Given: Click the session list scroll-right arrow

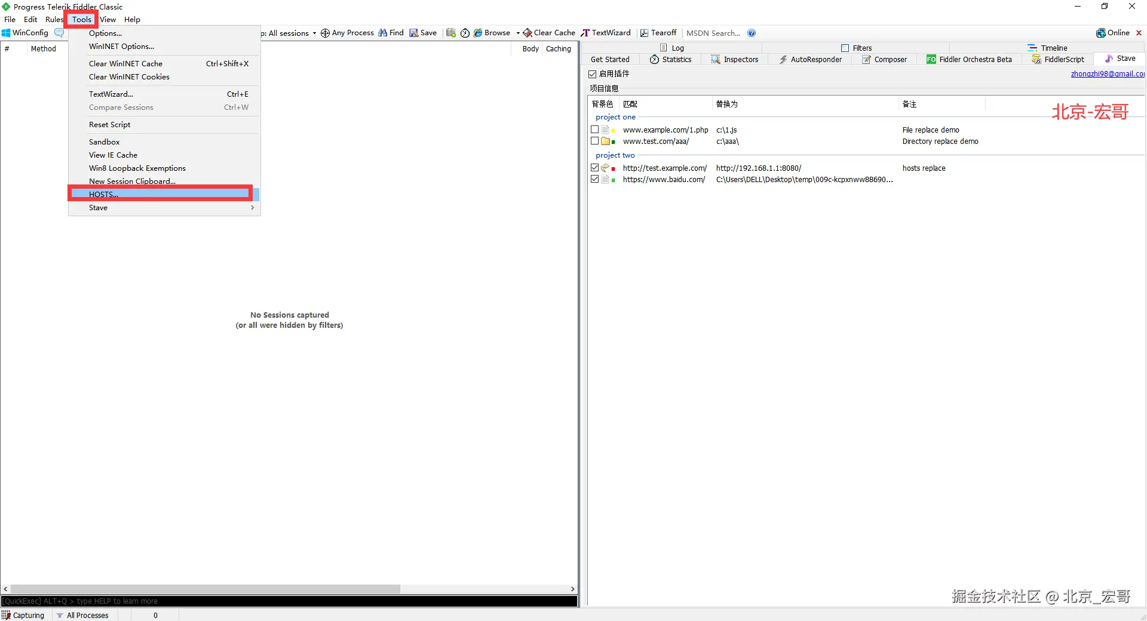Looking at the screenshot, I should [x=572, y=589].
